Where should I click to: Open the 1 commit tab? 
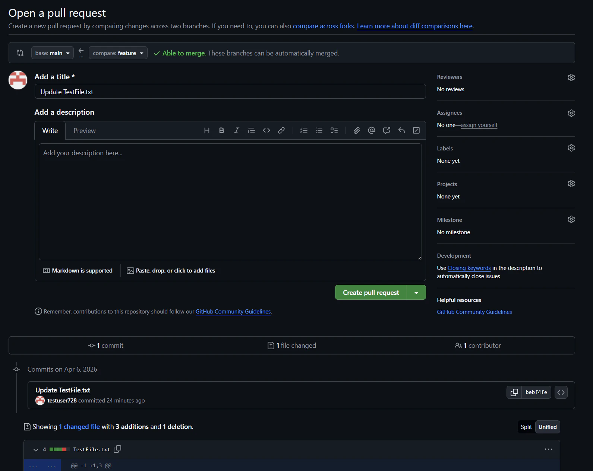(106, 346)
